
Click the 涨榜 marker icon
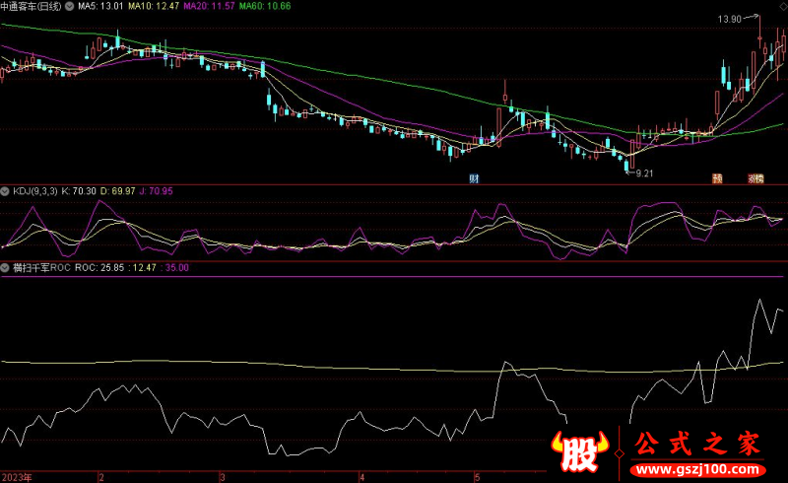(755, 178)
